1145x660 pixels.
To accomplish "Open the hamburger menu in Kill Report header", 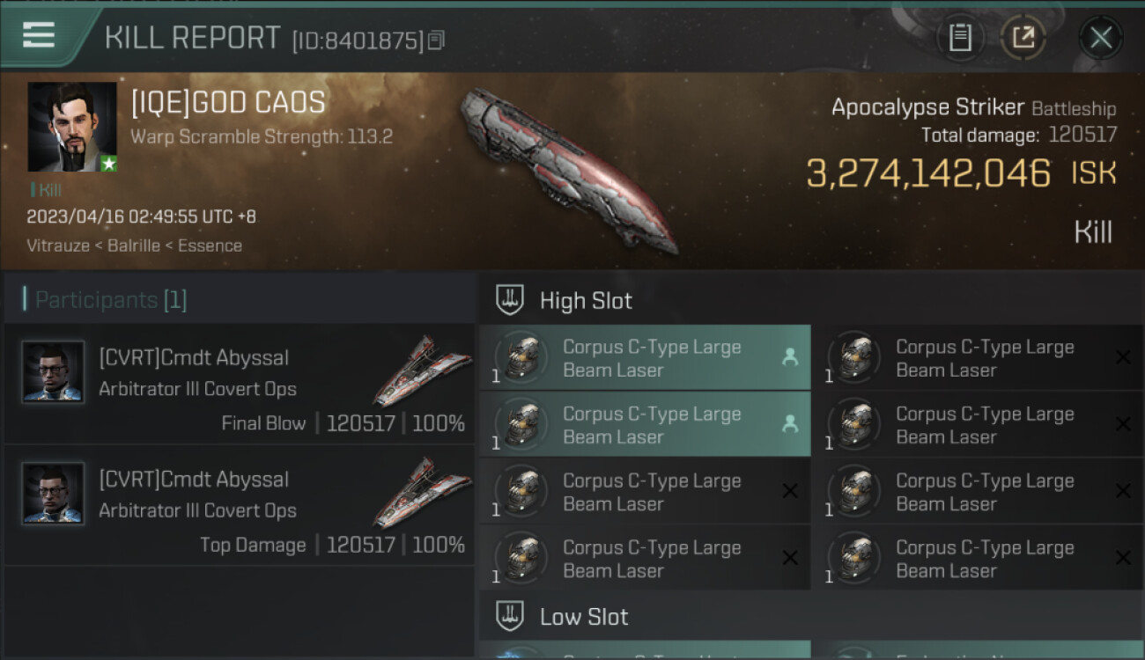I will click(39, 35).
